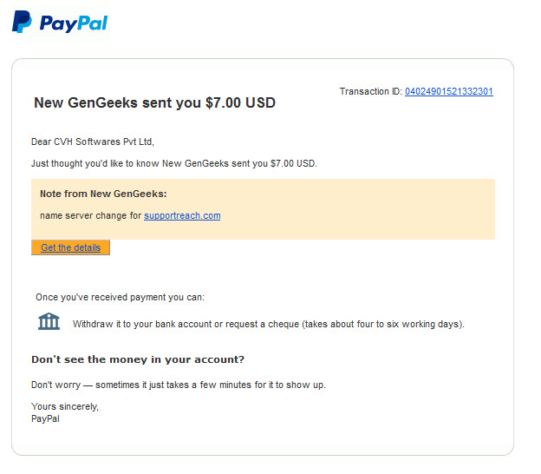The height and width of the screenshot is (474, 541).
Task: Click the 'Don't see the money' heading
Action: pyautogui.click(x=138, y=359)
